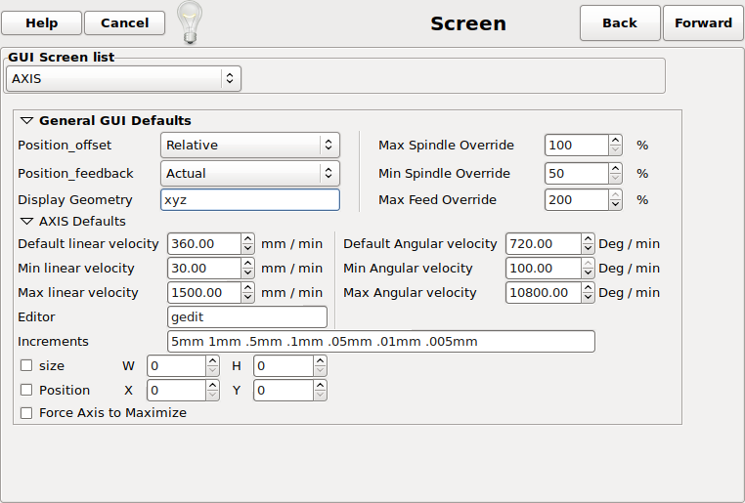Open the GUI Screen list AXIS dropdown
This screenshot has width=745, height=503.
(x=123, y=78)
